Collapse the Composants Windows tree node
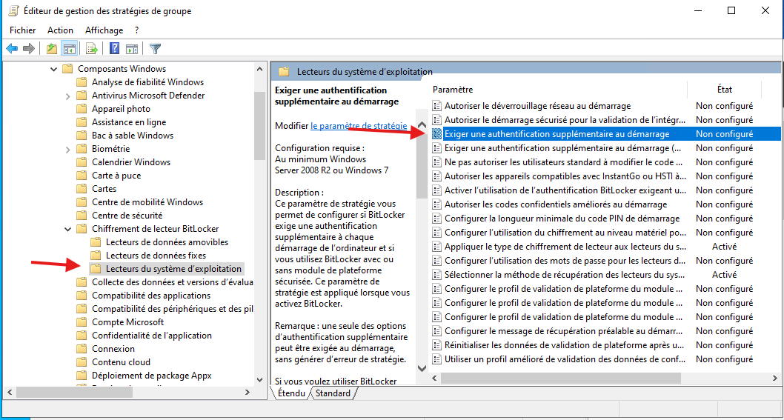 click(x=53, y=69)
